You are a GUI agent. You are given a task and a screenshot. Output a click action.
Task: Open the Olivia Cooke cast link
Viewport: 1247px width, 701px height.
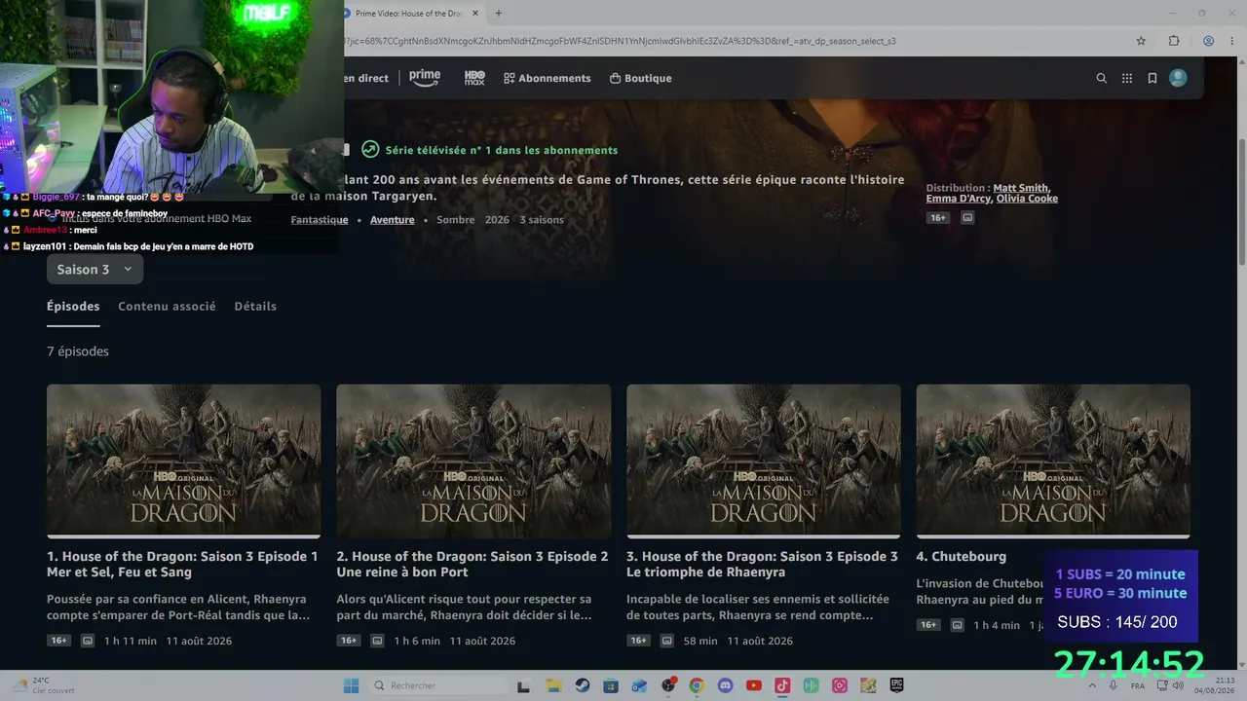point(1027,199)
